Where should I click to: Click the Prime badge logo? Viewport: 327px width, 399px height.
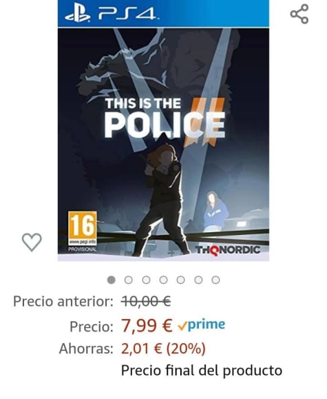point(202,325)
